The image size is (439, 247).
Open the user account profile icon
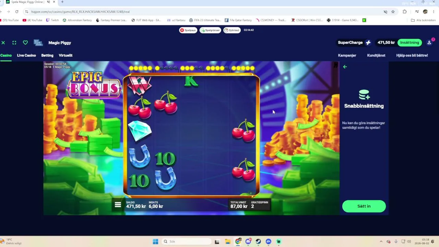coord(429,43)
